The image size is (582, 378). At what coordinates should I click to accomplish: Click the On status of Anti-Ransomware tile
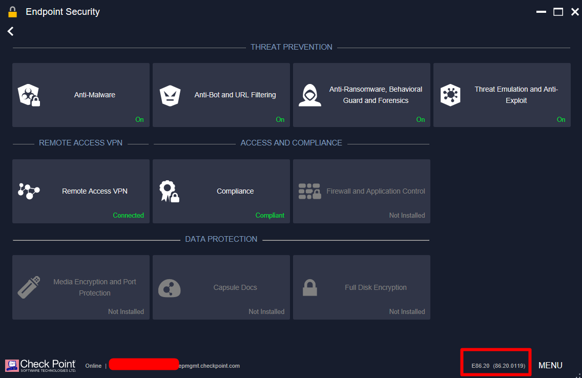coord(421,119)
